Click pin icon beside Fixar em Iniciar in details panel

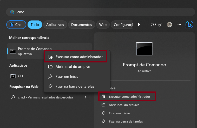pyautogui.click(x=103, y=113)
